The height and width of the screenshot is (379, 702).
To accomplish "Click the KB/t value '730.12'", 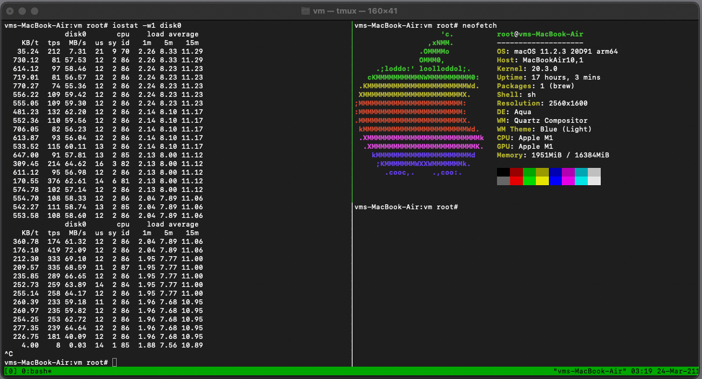I will pos(26,60).
